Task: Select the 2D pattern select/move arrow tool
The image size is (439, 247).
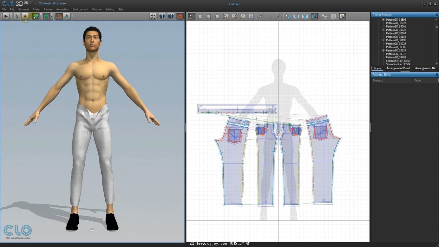Action: pyautogui.click(x=192, y=16)
